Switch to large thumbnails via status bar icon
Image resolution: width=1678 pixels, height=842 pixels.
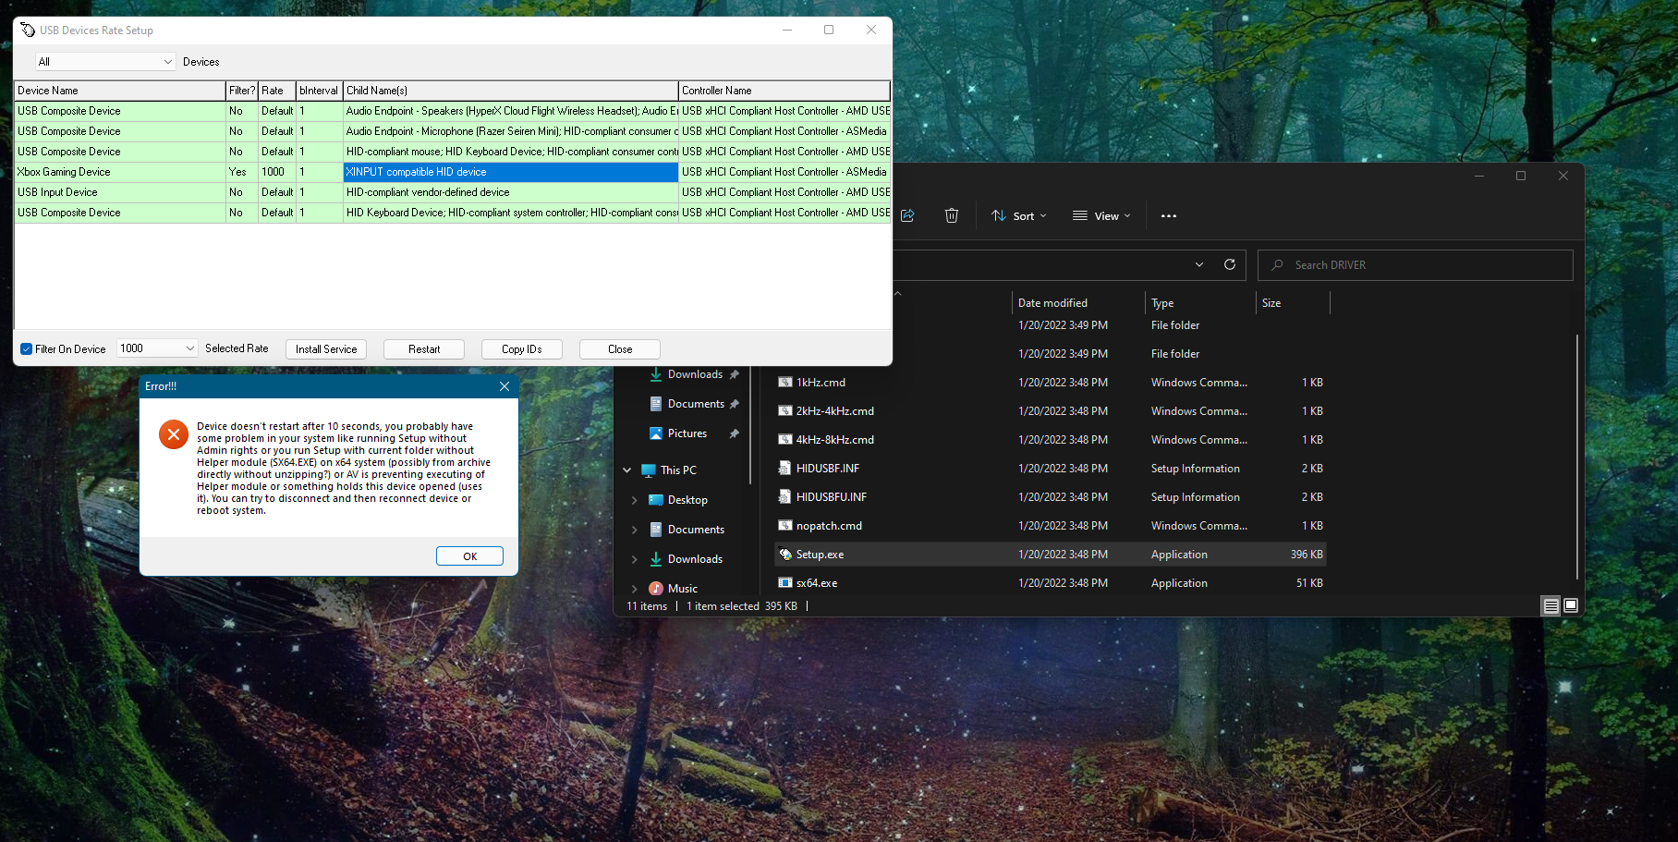(1571, 605)
